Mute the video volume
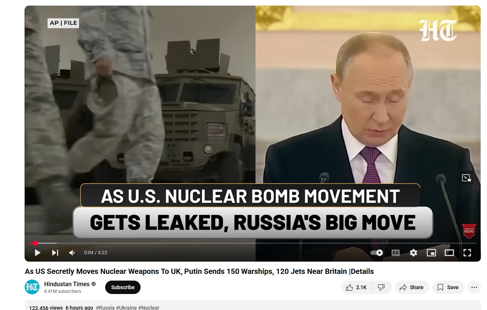 (x=72, y=253)
